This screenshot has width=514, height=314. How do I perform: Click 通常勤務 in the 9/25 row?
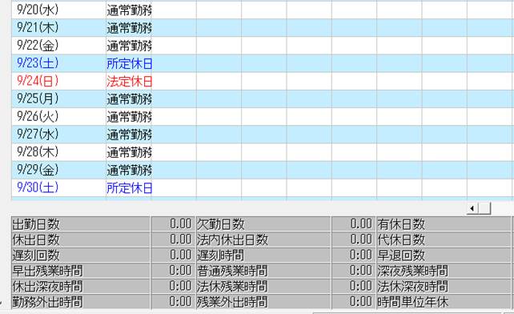(129, 99)
